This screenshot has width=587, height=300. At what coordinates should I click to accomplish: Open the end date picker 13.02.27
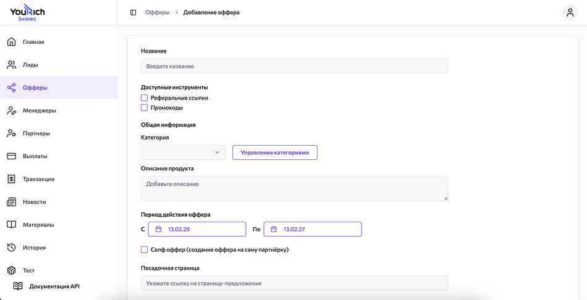pos(313,229)
